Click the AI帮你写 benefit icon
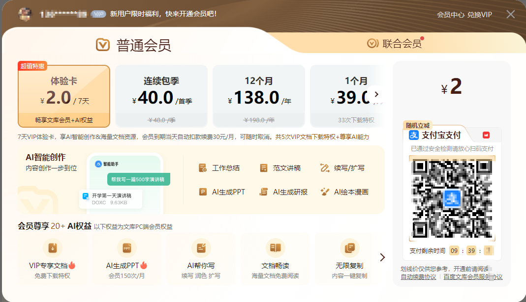Viewport: 526px width, 302px height. click(x=201, y=248)
